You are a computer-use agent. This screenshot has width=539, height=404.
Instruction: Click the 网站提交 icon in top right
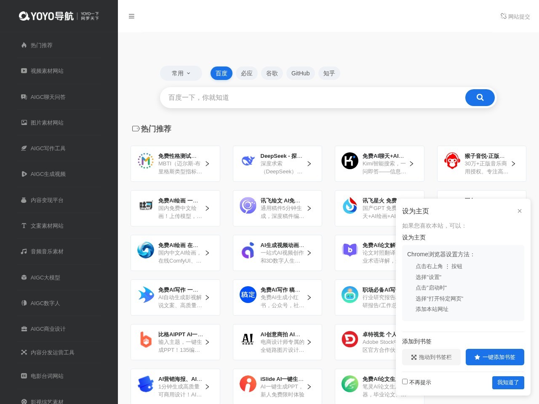tap(515, 16)
